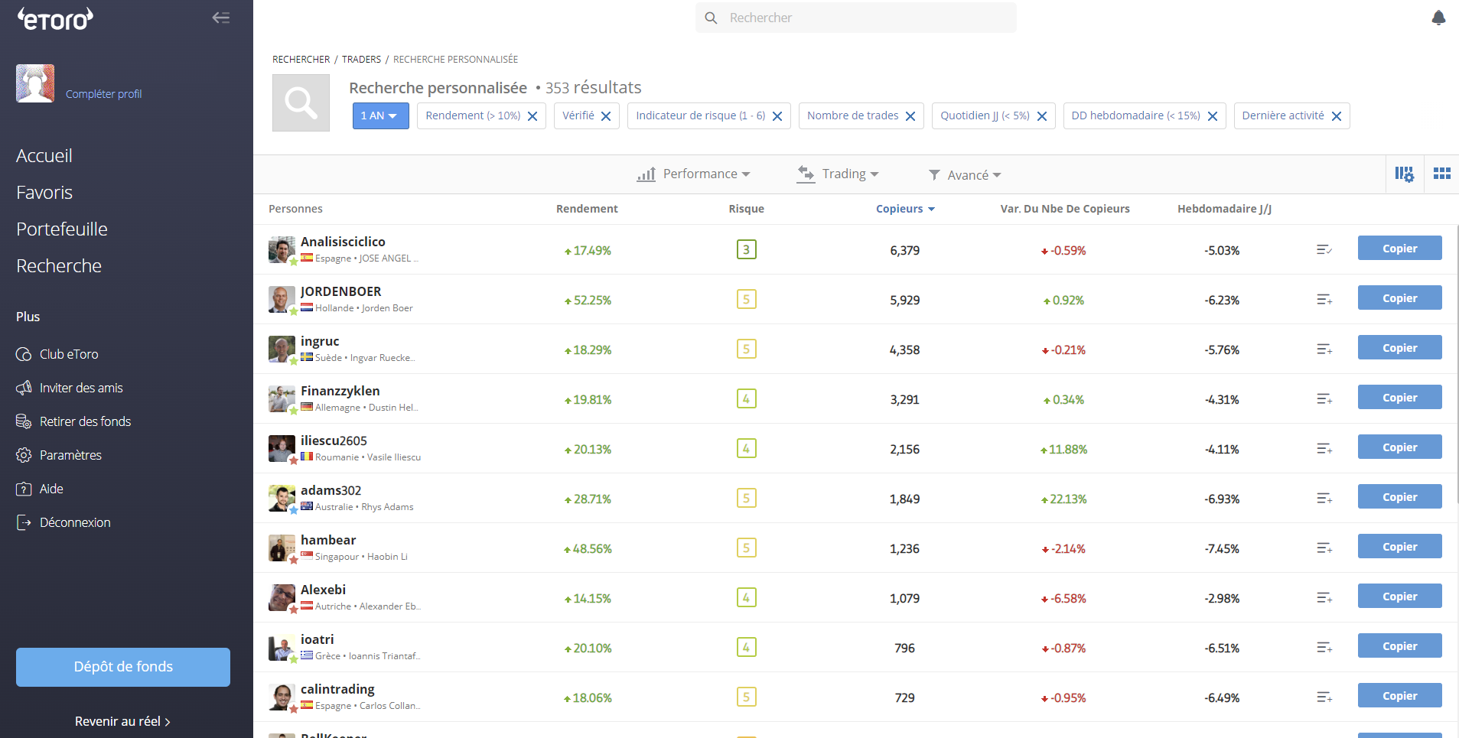Screen dimensions: 1459x738
Task: Click ioatri trader name
Action: (x=317, y=639)
